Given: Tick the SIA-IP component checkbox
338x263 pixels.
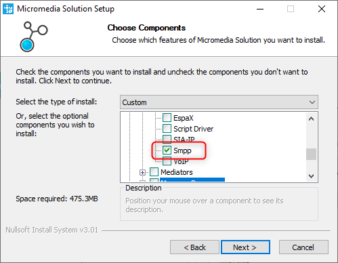Looking at the screenshot, I should coord(167,139).
